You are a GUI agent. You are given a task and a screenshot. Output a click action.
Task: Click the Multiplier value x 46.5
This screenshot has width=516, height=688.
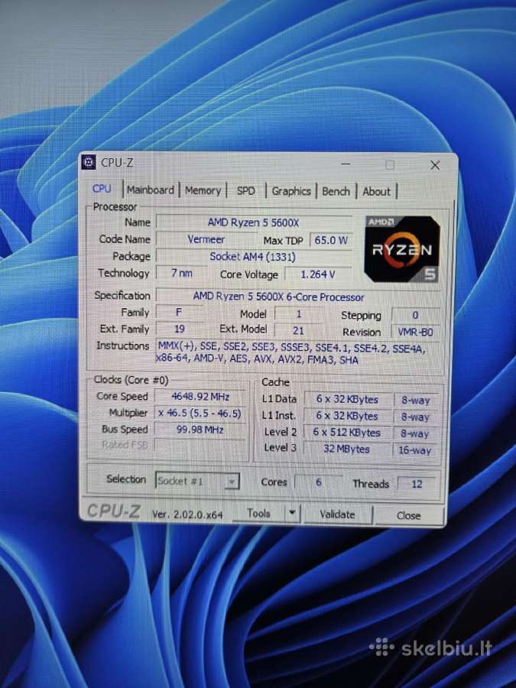[x=200, y=414]
